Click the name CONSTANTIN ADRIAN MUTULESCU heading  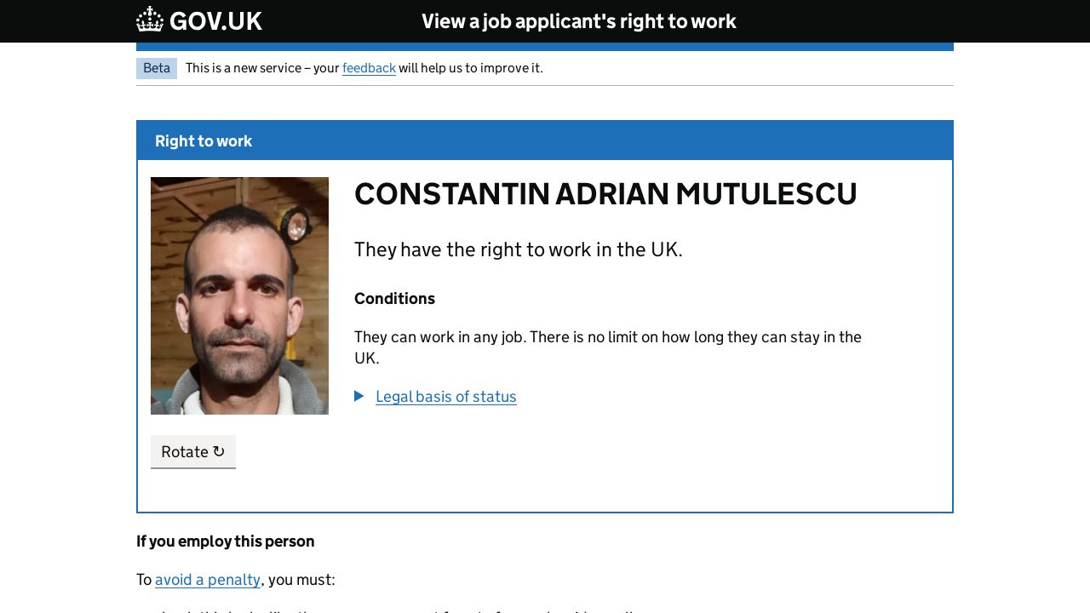[605, 194]
